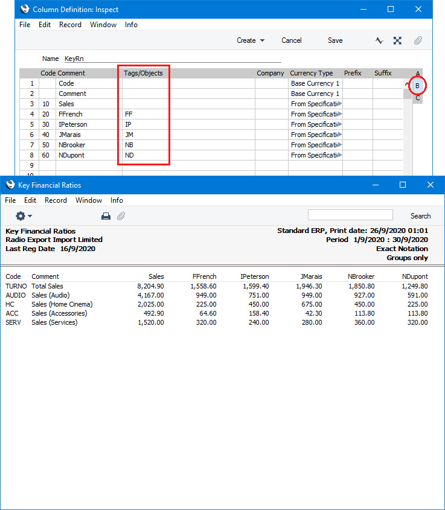The height and width of the screenshot is (510, 445).
Task: Open the gear settings dropdown in report window
Action: 24,216
